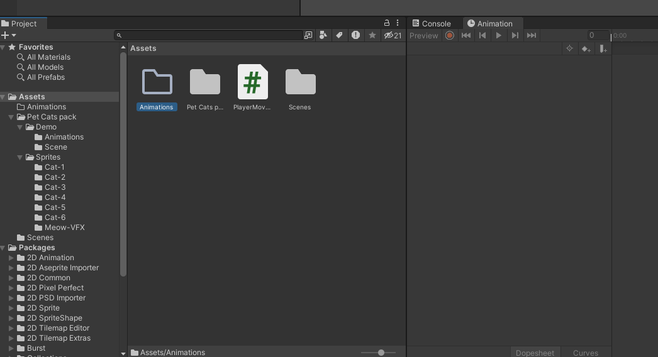Screen dimensions: 658x357
Task: Click the Filter by selection crosshair icon
Action: tap(569, 48)
